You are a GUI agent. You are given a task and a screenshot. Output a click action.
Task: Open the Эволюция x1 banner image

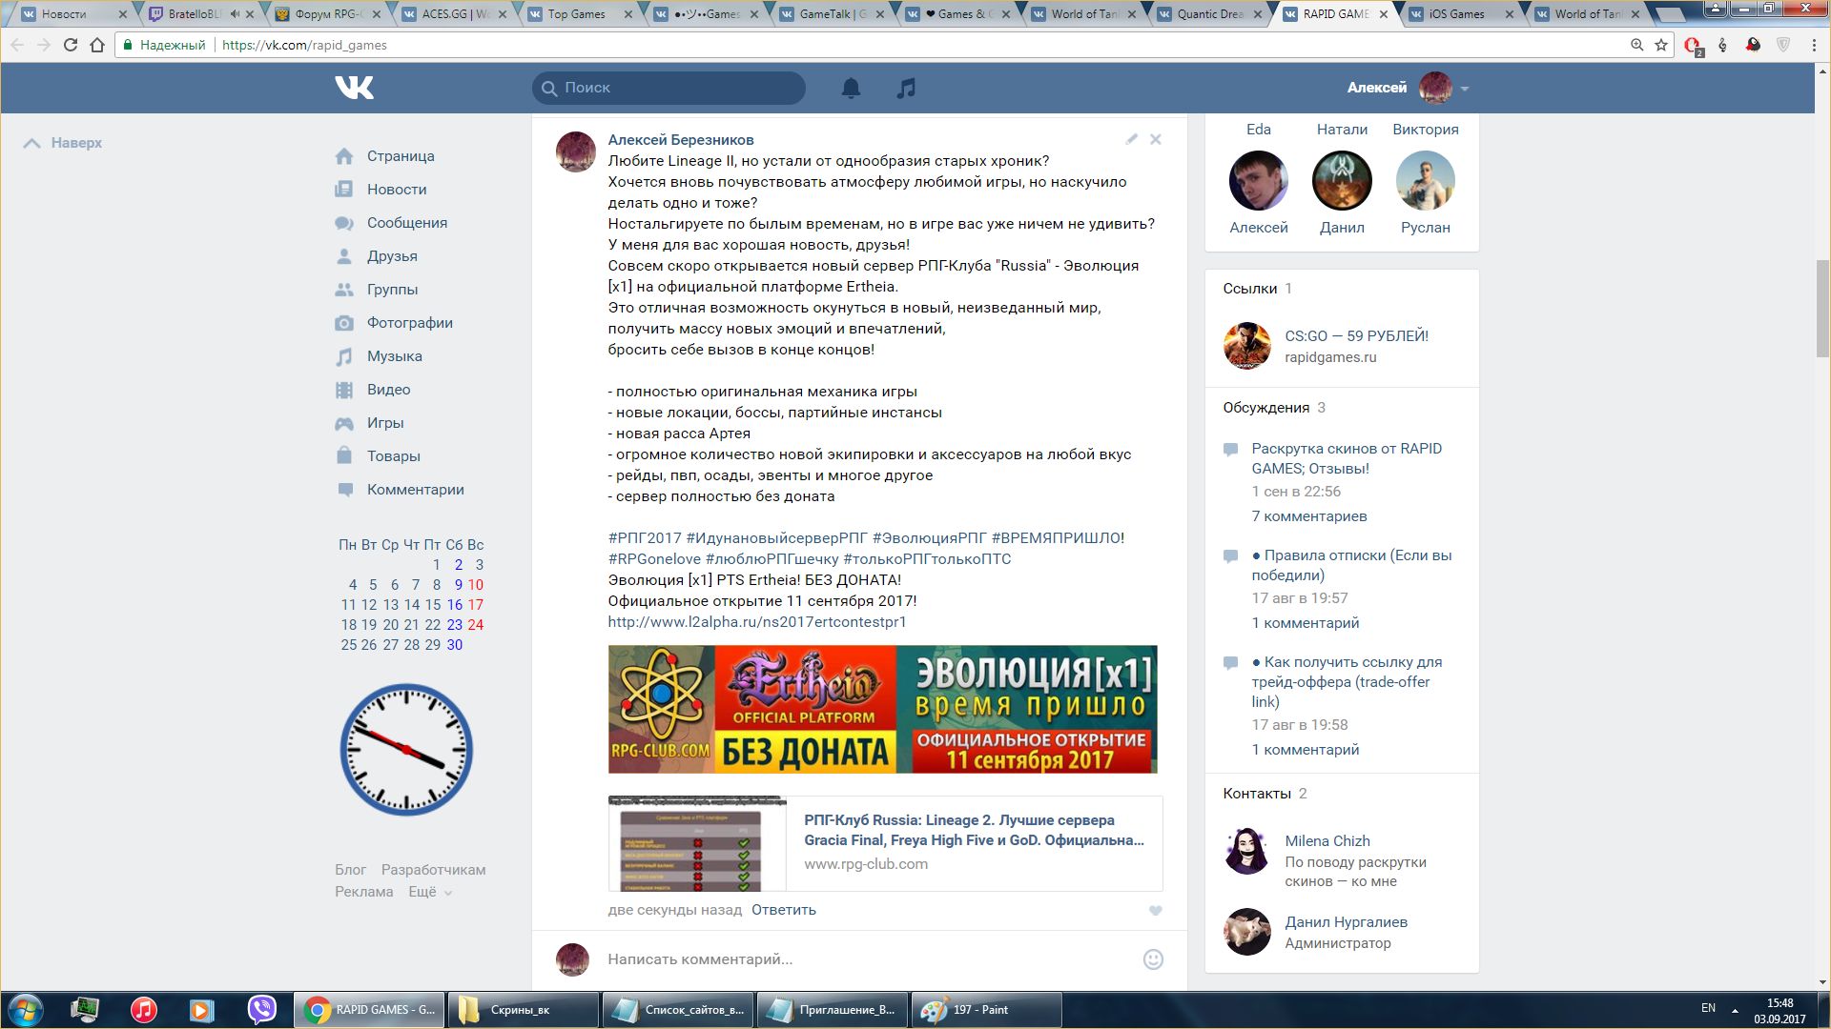pos(882,709)
